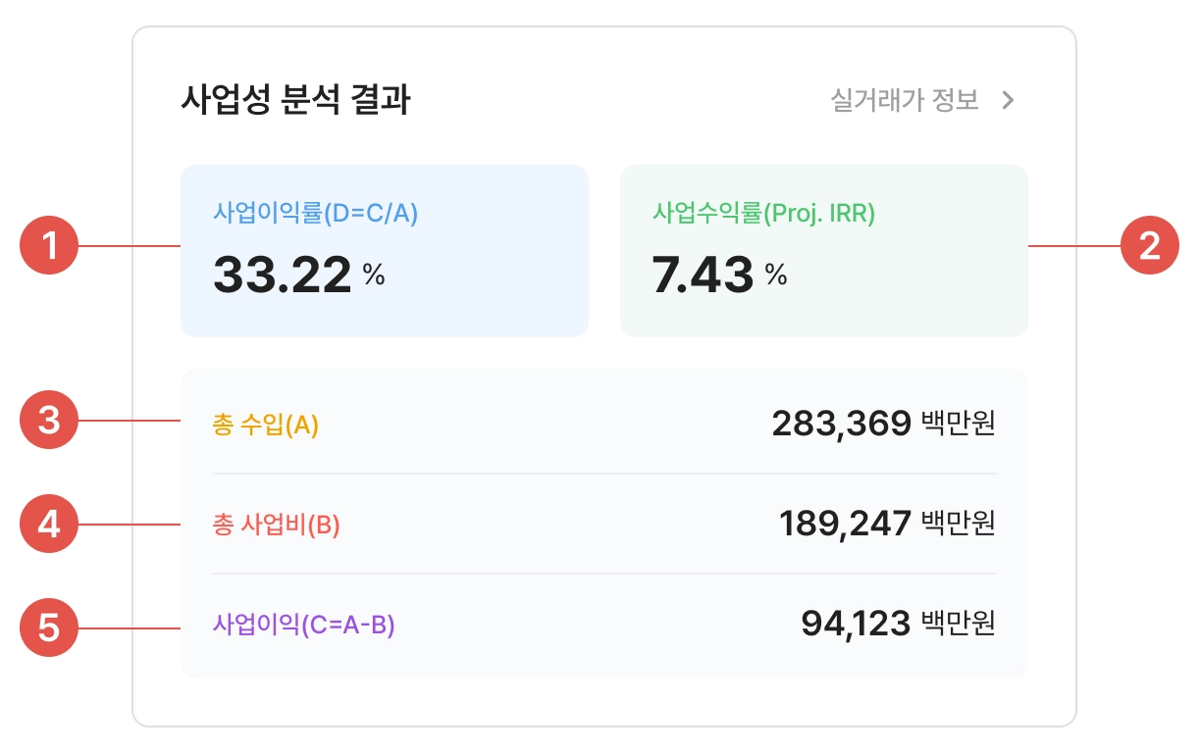Click the 총 수입(A) label

click(265, 426)
